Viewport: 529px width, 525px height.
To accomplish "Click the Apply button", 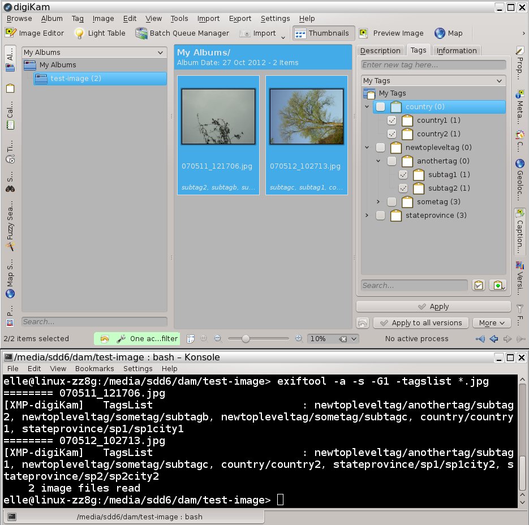I will (x=433, y=307).
